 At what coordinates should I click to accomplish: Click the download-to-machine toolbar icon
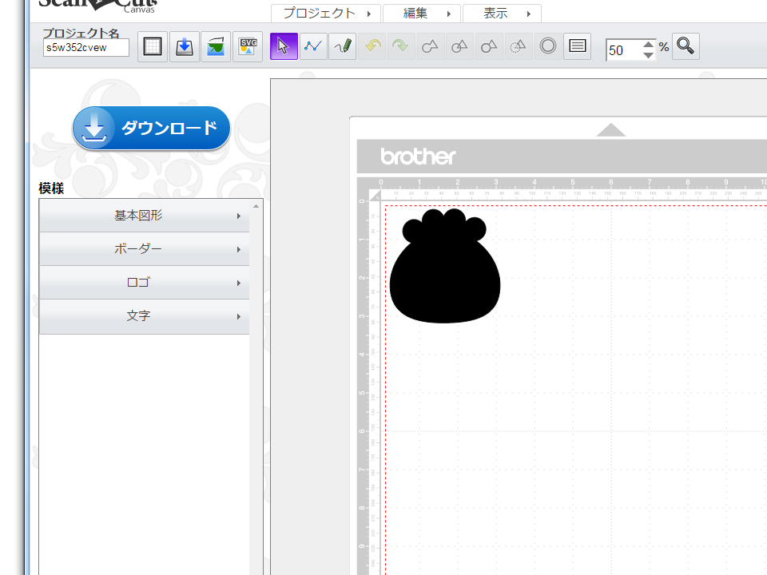tap(185, 47)
